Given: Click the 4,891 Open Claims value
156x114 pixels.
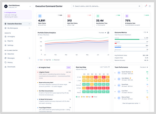Looking at the screenshot, I should click(42, 21).
